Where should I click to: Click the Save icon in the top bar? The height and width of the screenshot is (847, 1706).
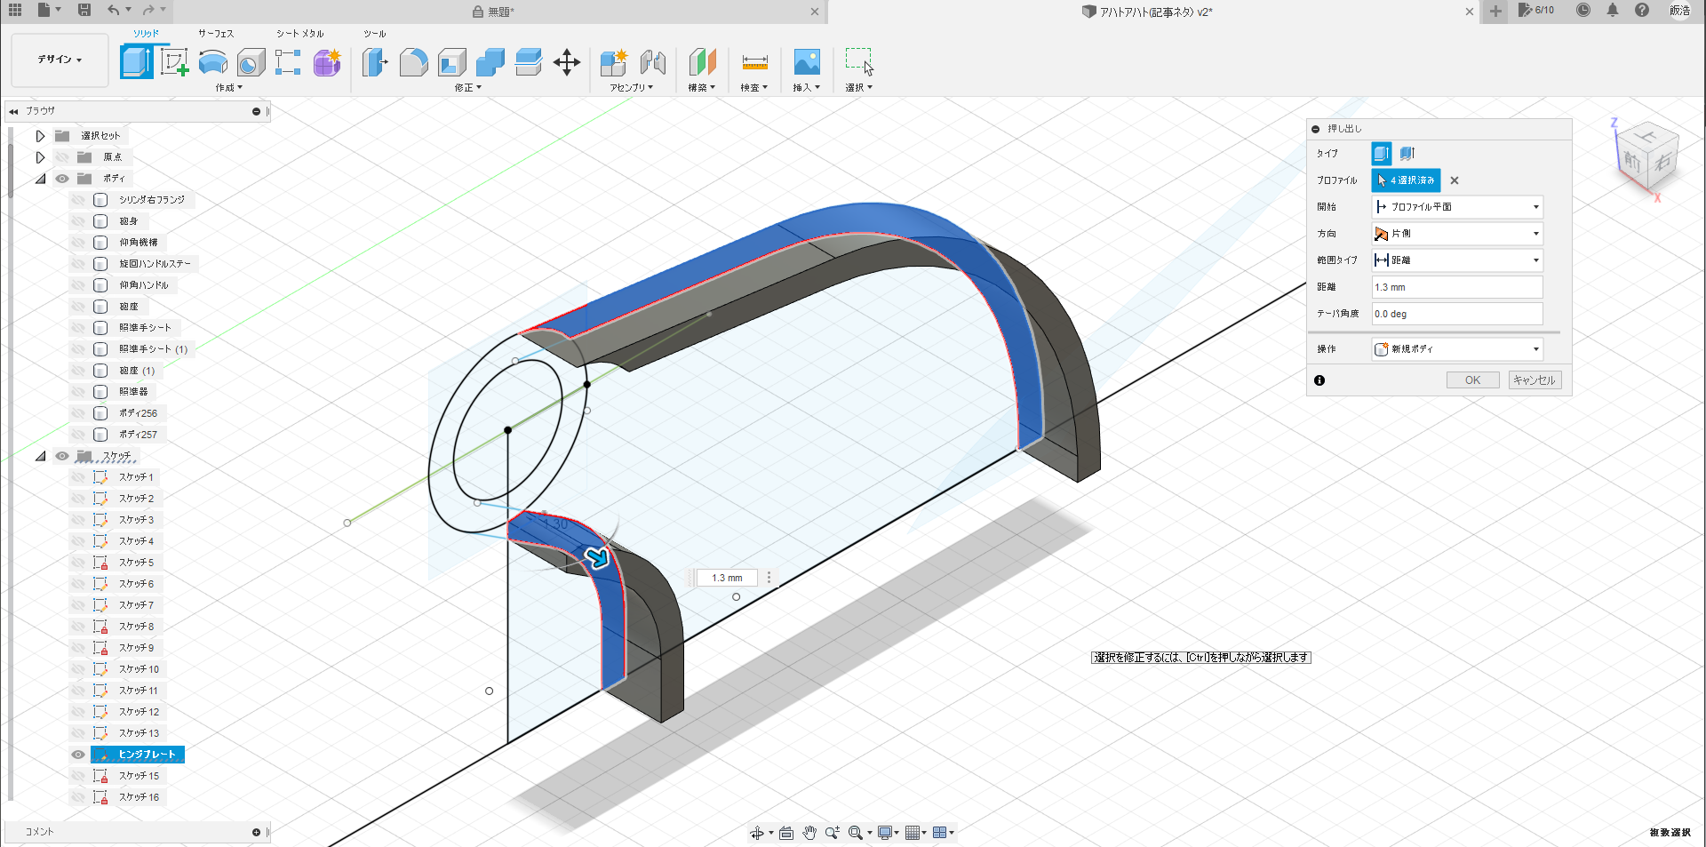click(84, 11)
